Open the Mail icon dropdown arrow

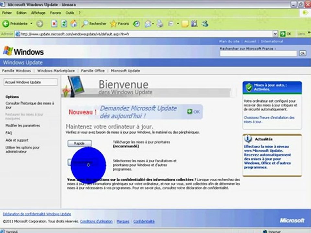[x=153, y=24]
